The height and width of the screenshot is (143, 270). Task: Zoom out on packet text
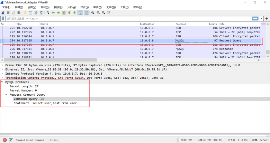point(98,12)
